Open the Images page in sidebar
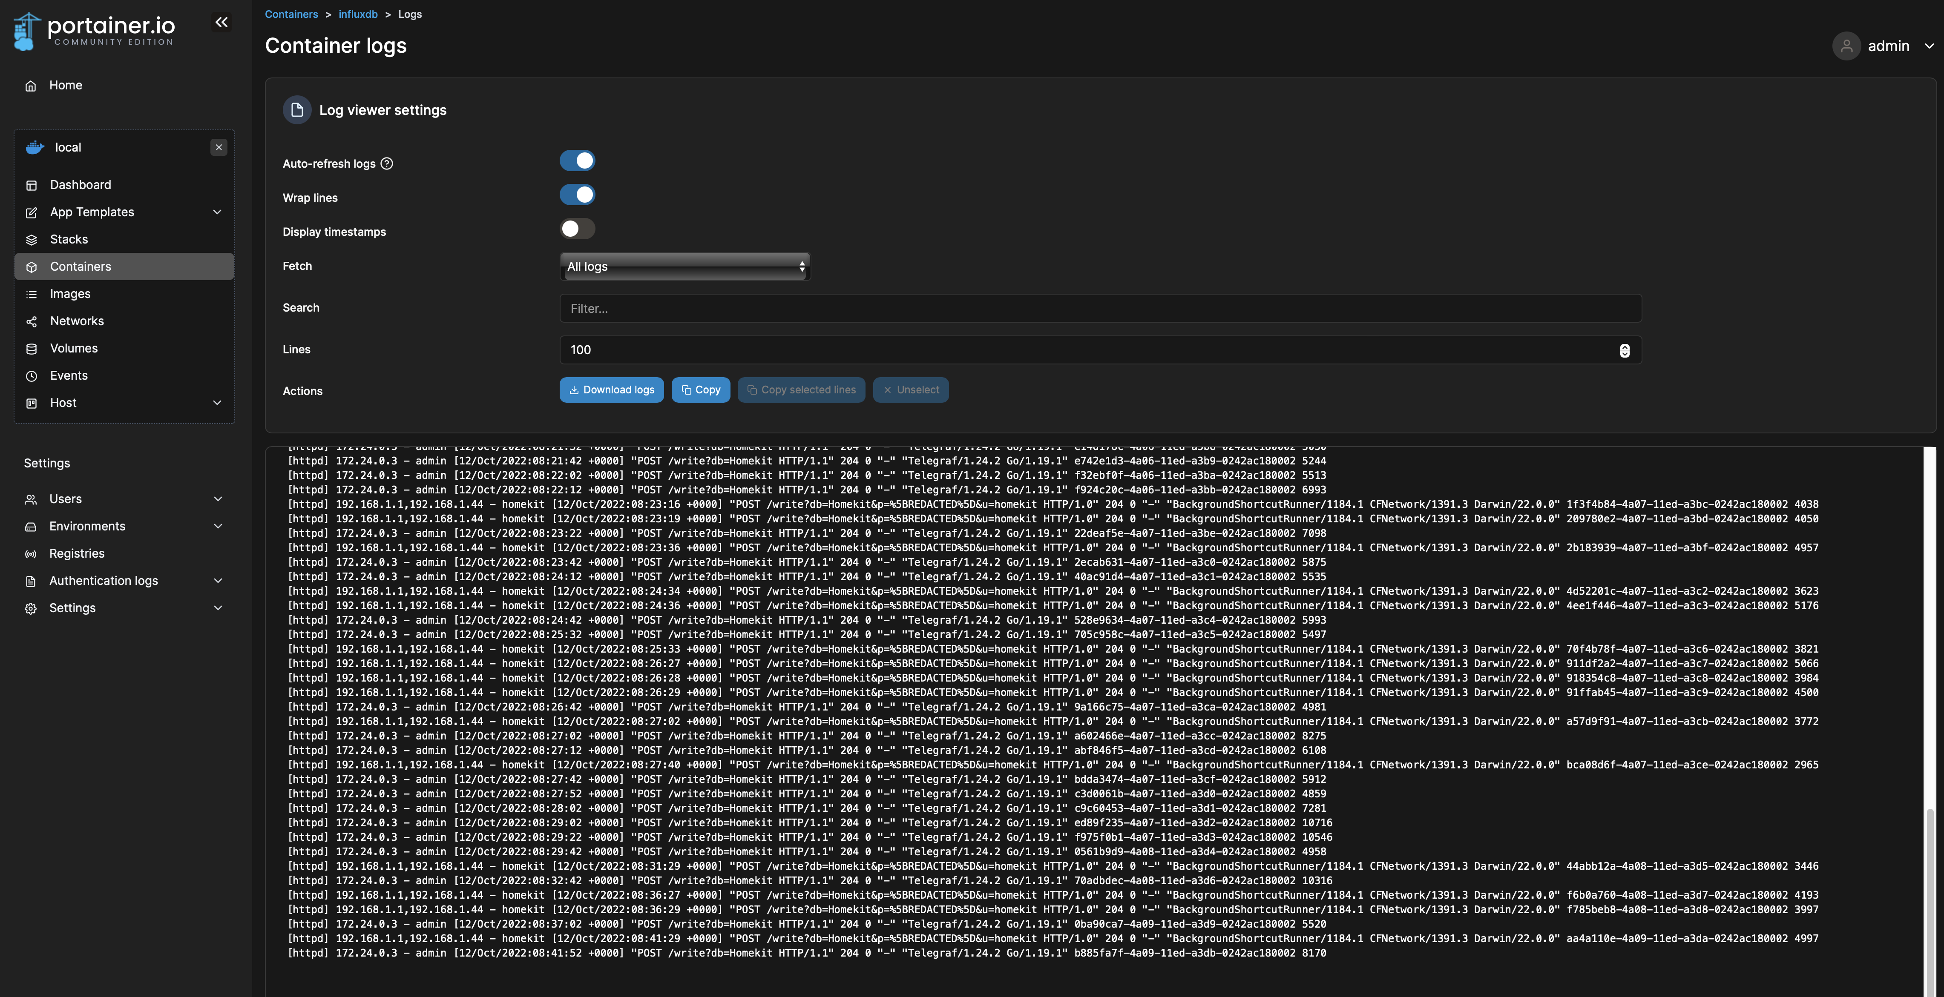 point(70,294)
